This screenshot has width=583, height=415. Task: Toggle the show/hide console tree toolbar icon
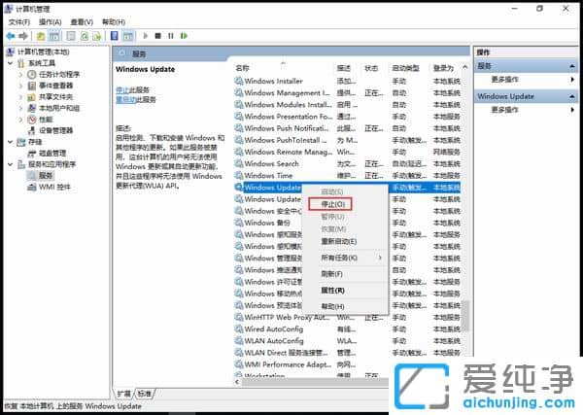point(54,36)
